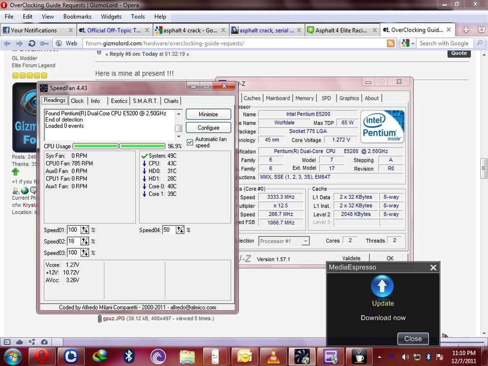
Task: Open the coffee cup MediaEspresso taskbar icon
Action: coord(360,357)
